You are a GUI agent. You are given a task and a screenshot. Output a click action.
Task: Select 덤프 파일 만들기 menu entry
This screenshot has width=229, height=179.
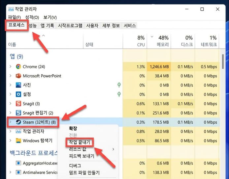tap(84, 172)
